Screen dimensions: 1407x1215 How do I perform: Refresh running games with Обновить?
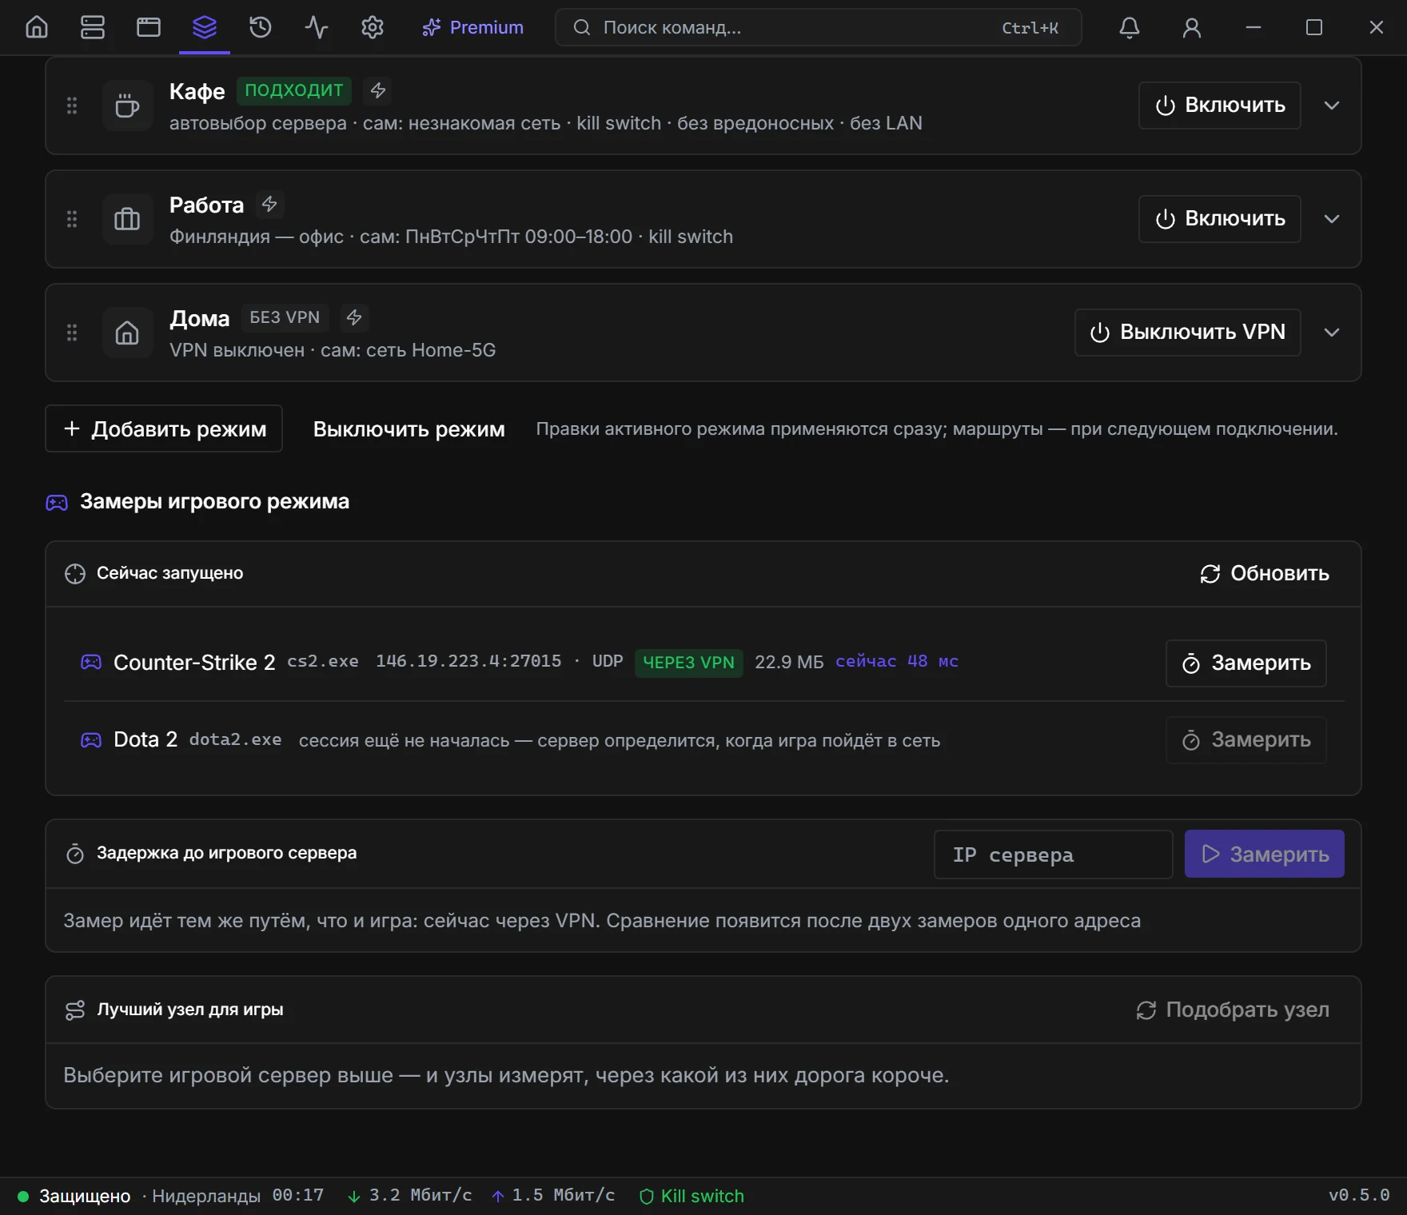[1264, 574]
